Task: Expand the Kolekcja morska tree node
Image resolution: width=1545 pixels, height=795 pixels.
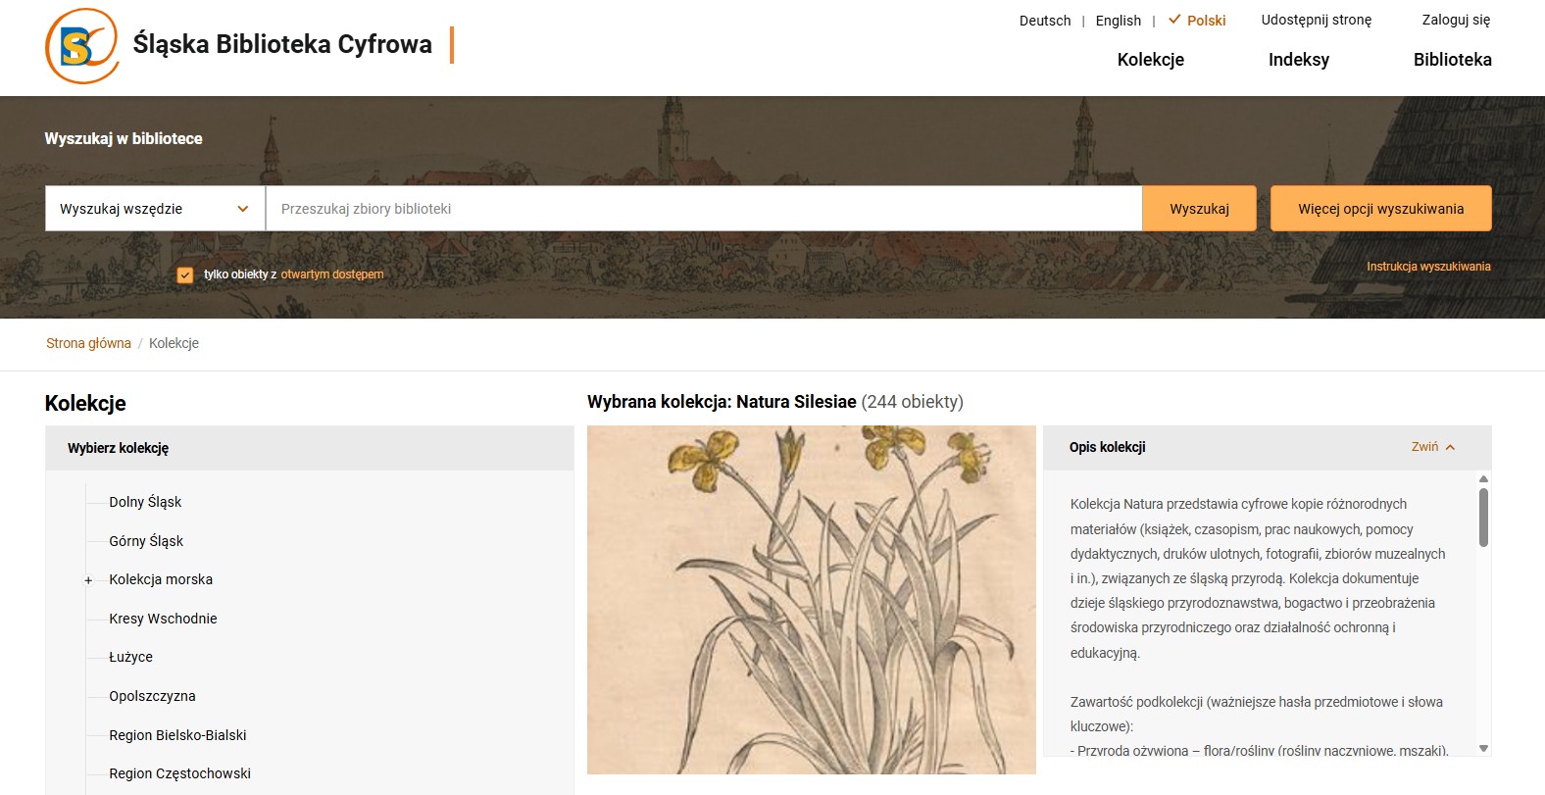Action: [x=88, y=580]
